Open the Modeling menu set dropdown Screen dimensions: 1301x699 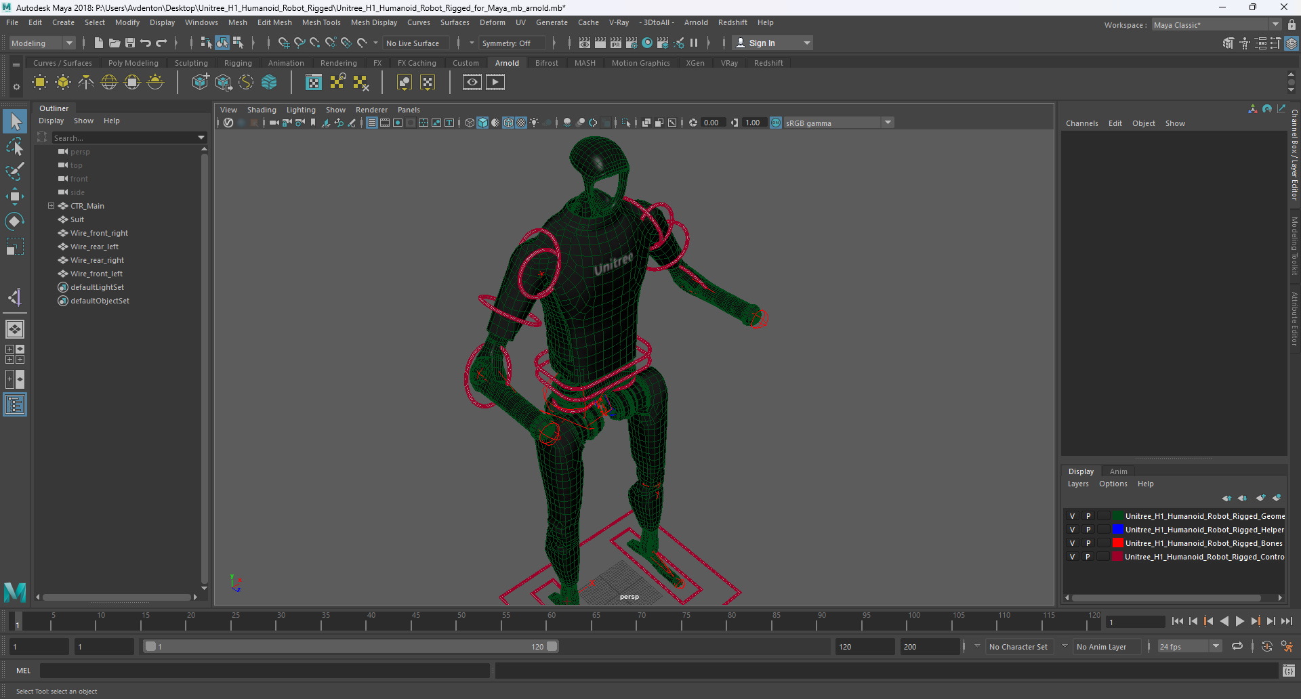click(42, 43)
